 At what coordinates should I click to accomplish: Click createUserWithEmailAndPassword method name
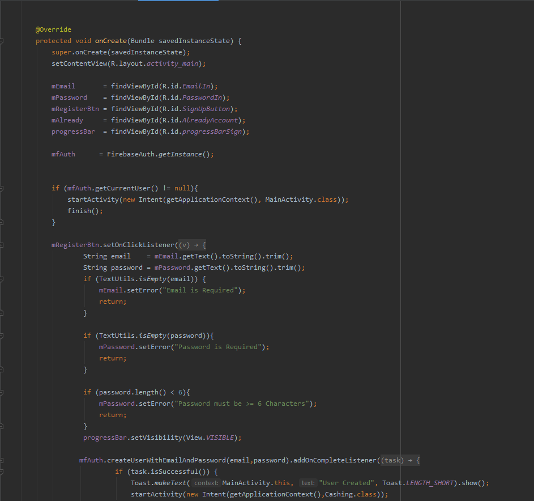[166, 460]
